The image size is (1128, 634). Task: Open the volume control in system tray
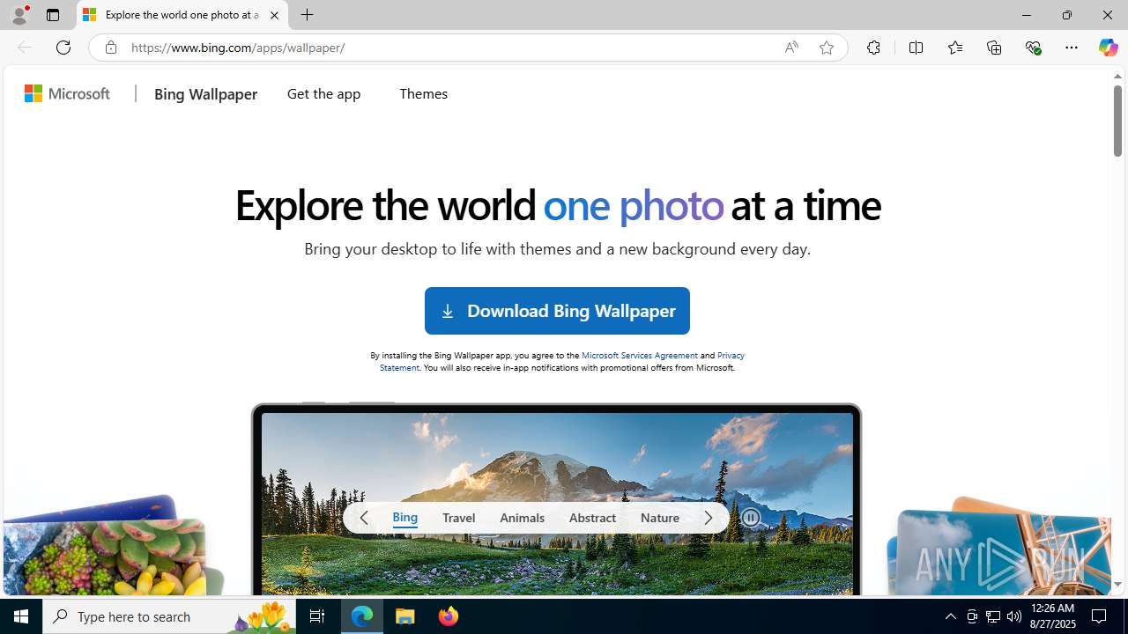point(1014,616)
